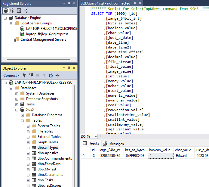
Task: Select the SQLQuery4.sql document tab
Action: (105, 3)
